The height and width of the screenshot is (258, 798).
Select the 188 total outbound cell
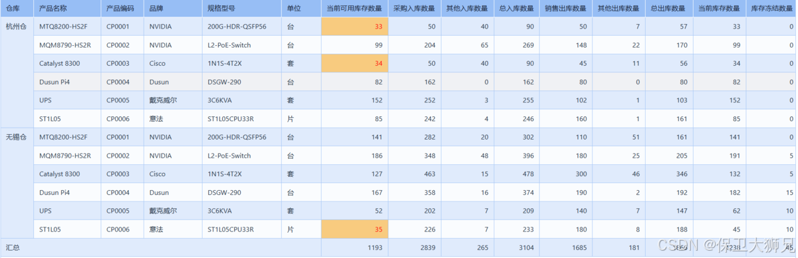668,229
